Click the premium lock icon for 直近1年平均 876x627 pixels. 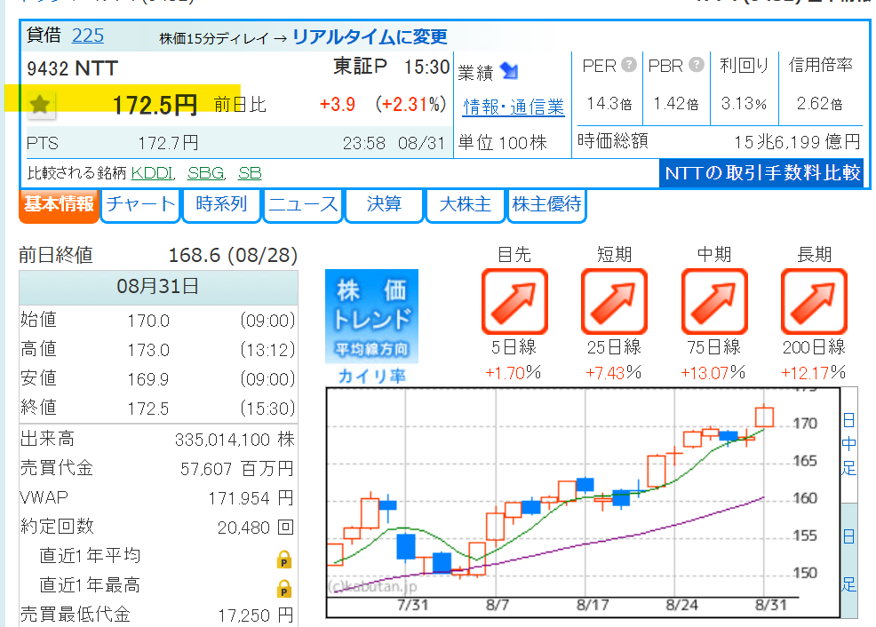(x=284, y=560)
